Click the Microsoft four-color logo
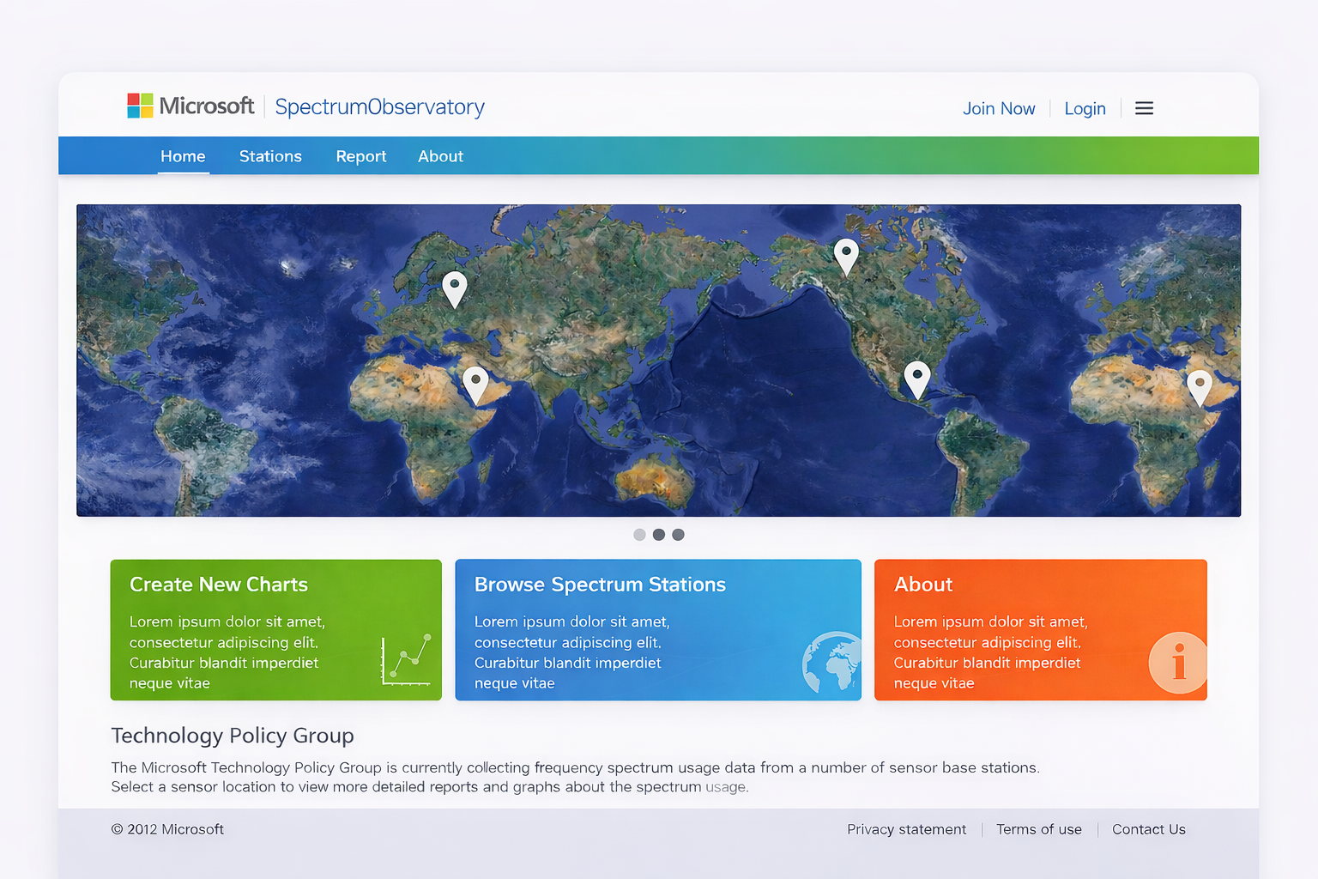Viewport: 1318px width, 879px height. [140, 106]
